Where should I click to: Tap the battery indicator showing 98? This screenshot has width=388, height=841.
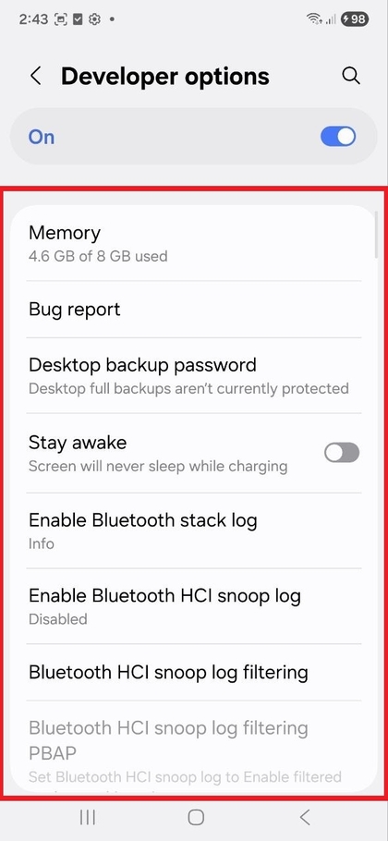354,19
